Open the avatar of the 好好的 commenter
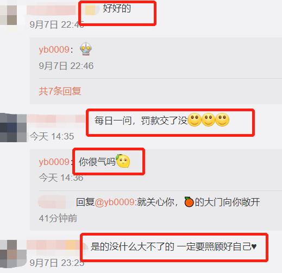This screenshot has width=282, height=273. point(9,15)
